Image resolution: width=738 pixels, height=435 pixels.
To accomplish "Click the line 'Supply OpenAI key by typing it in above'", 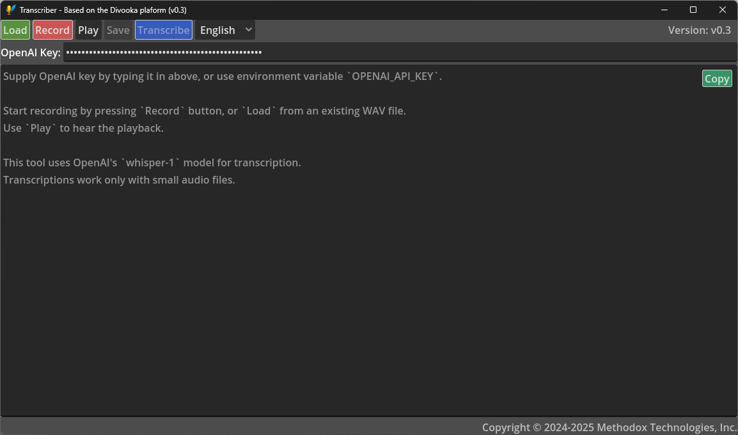I will pyautogui.click(x=223, y=76).
